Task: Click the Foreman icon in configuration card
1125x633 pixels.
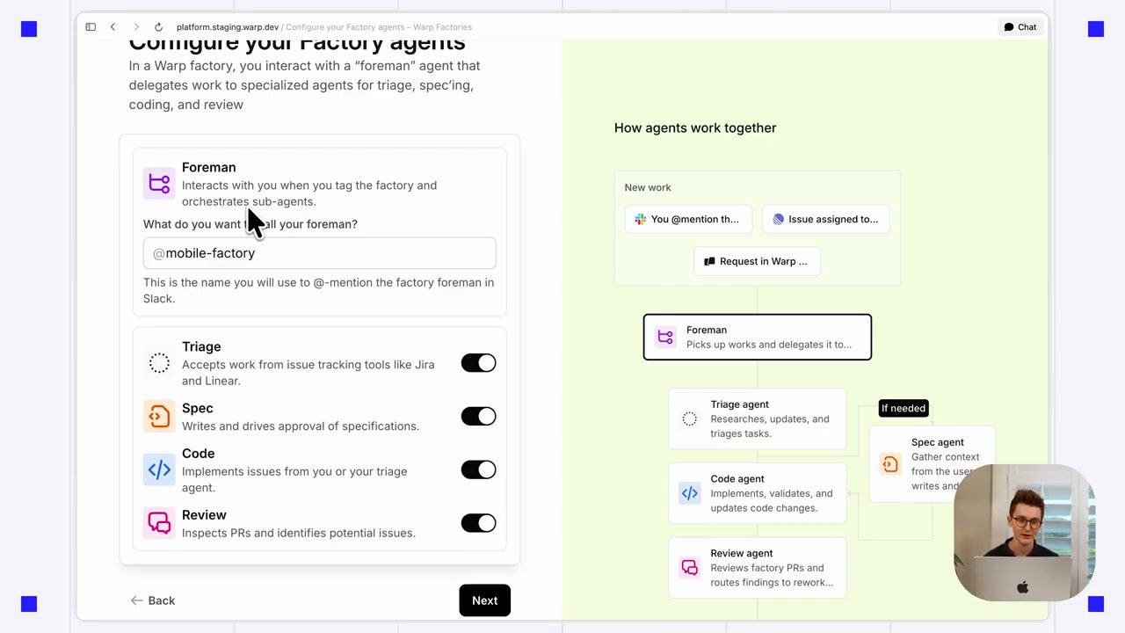Action: 159,184
